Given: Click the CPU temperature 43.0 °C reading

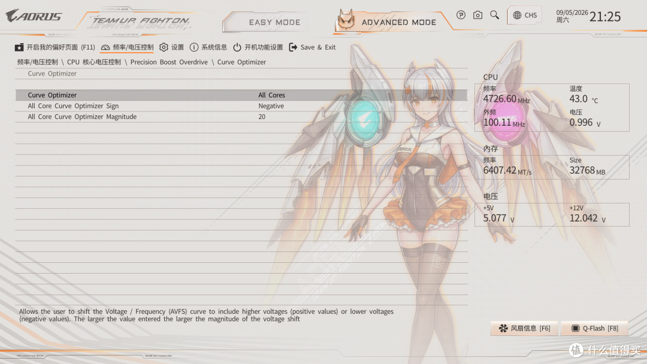Looking at the screenshot, I should [x=583, y=99].
